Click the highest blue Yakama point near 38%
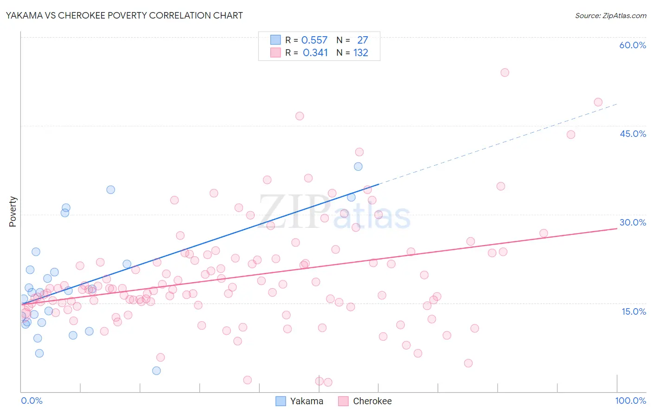This screenshot has width=652, height=414. [358, 167]
